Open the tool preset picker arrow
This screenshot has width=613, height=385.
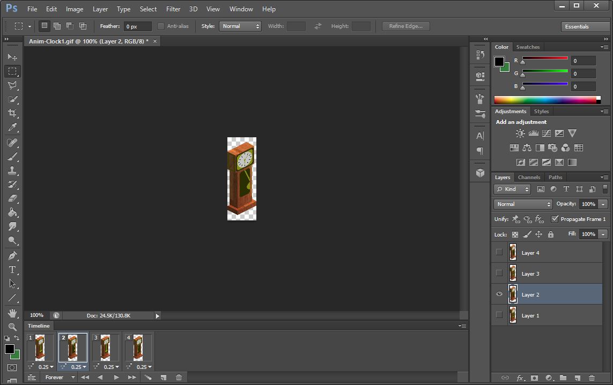29,26
